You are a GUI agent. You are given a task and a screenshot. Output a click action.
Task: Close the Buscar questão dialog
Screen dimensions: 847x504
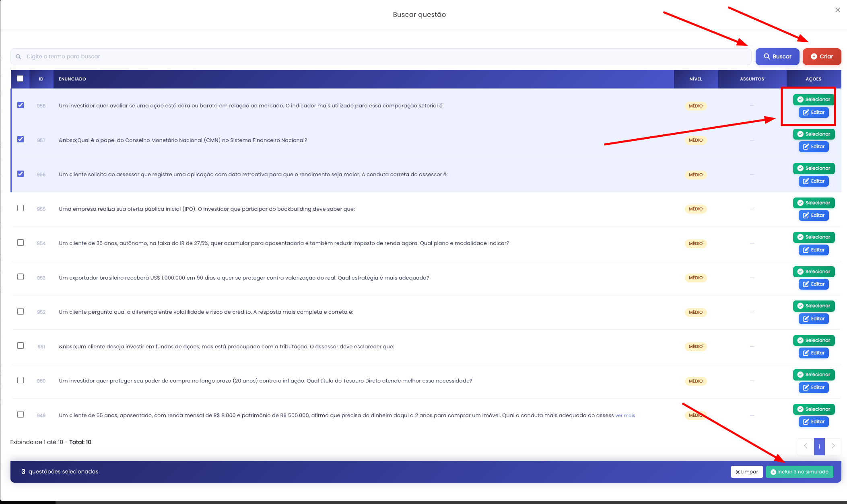838,10
